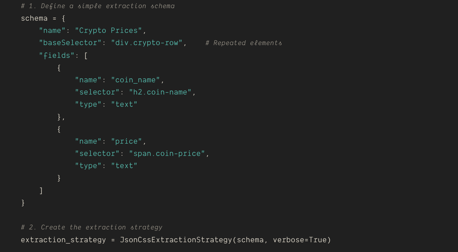Click the "coin_name" string value
This screenshot has width=458, height=252.
136,80
